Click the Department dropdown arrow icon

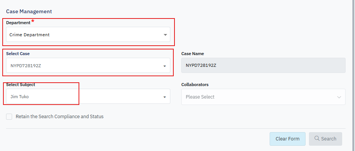click(x=165, y=35)
